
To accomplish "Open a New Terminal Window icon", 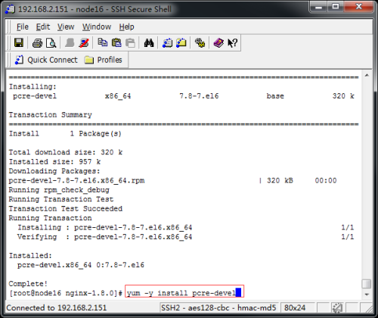I will tap(167, 42).
